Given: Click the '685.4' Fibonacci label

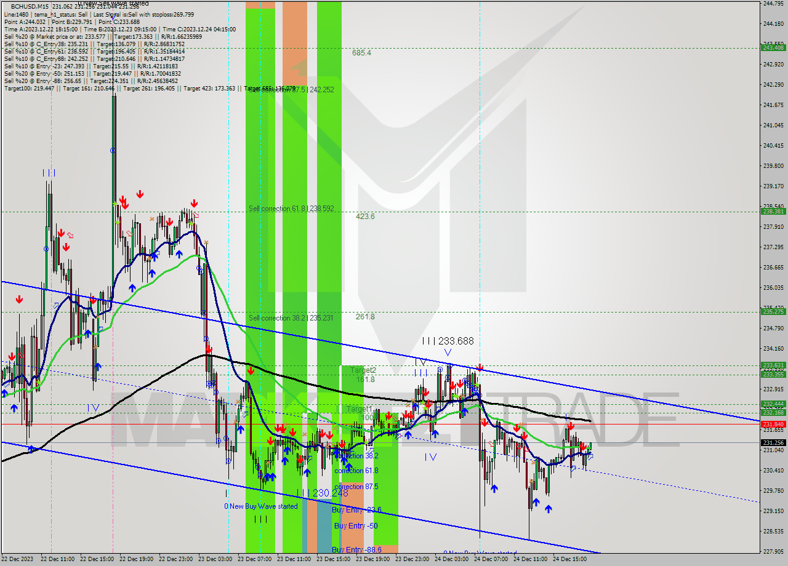Looking at the screenshot, I should 361,53.
